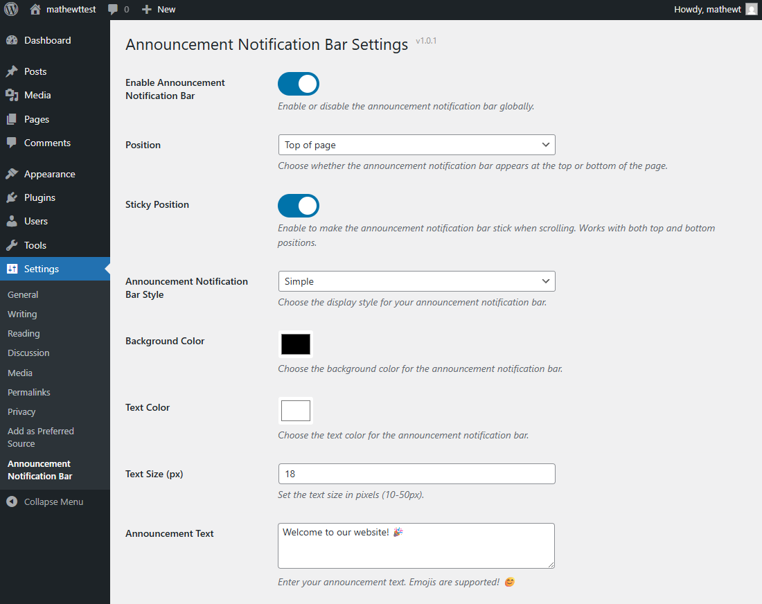The width and height of the screenshot is (762, 604).
Task: Open the New menu in the admin bar
Action: pos(158,9)
